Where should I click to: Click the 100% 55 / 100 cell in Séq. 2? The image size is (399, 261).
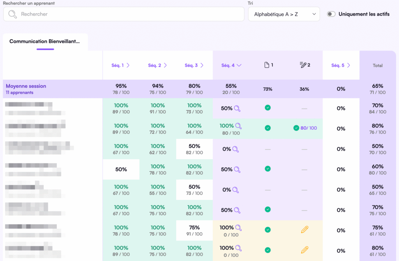158,190
